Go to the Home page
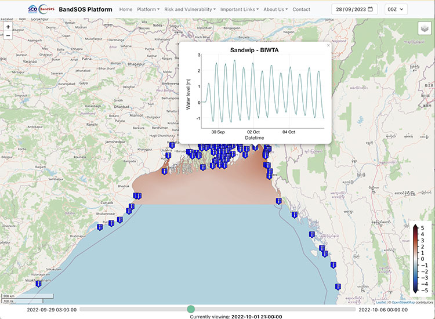The width and height of the screenshot is (435, 319). (126, 9)
